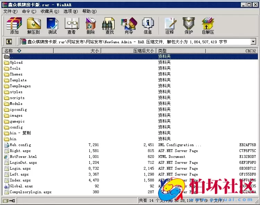260x205 pixels.
Task: Select the 'bin - 复制' folder row
Action: 130,133
